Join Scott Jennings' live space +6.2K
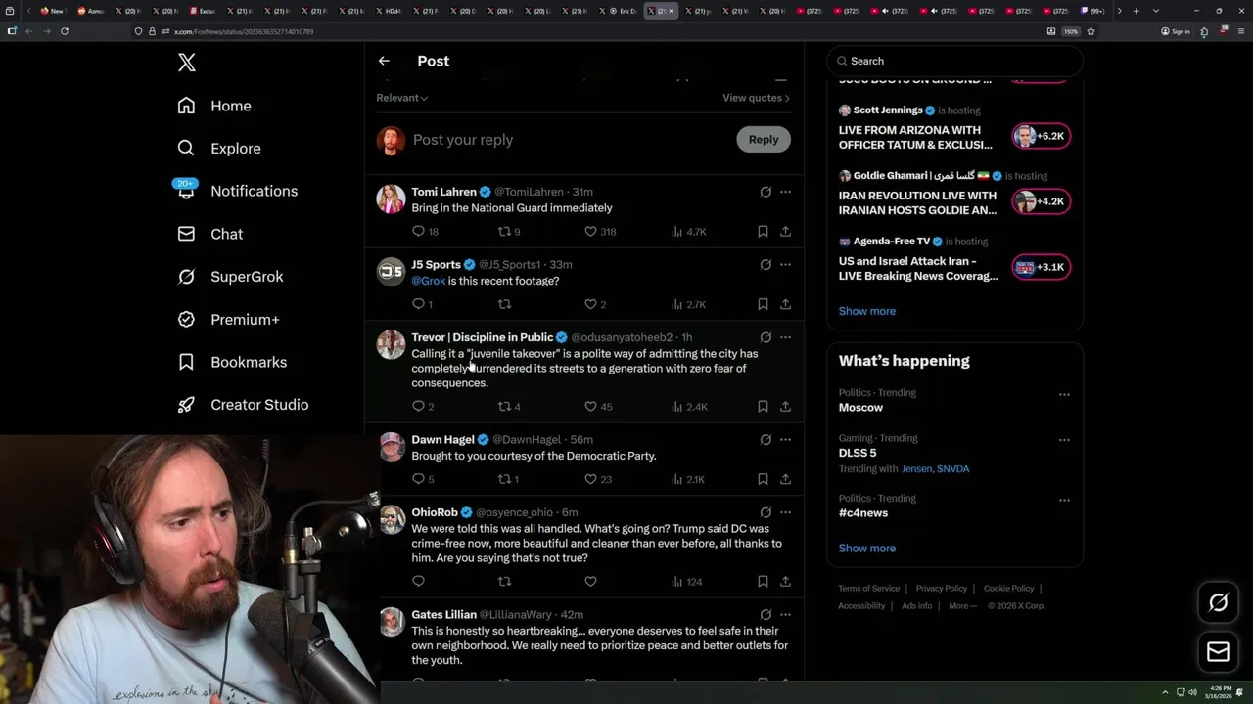The image size is (1253, 704). [1041, 136]
